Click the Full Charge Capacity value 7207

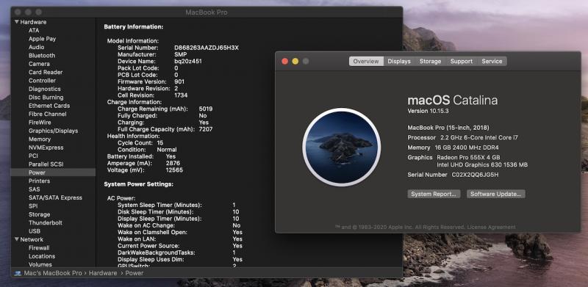(x=206, y=129)
